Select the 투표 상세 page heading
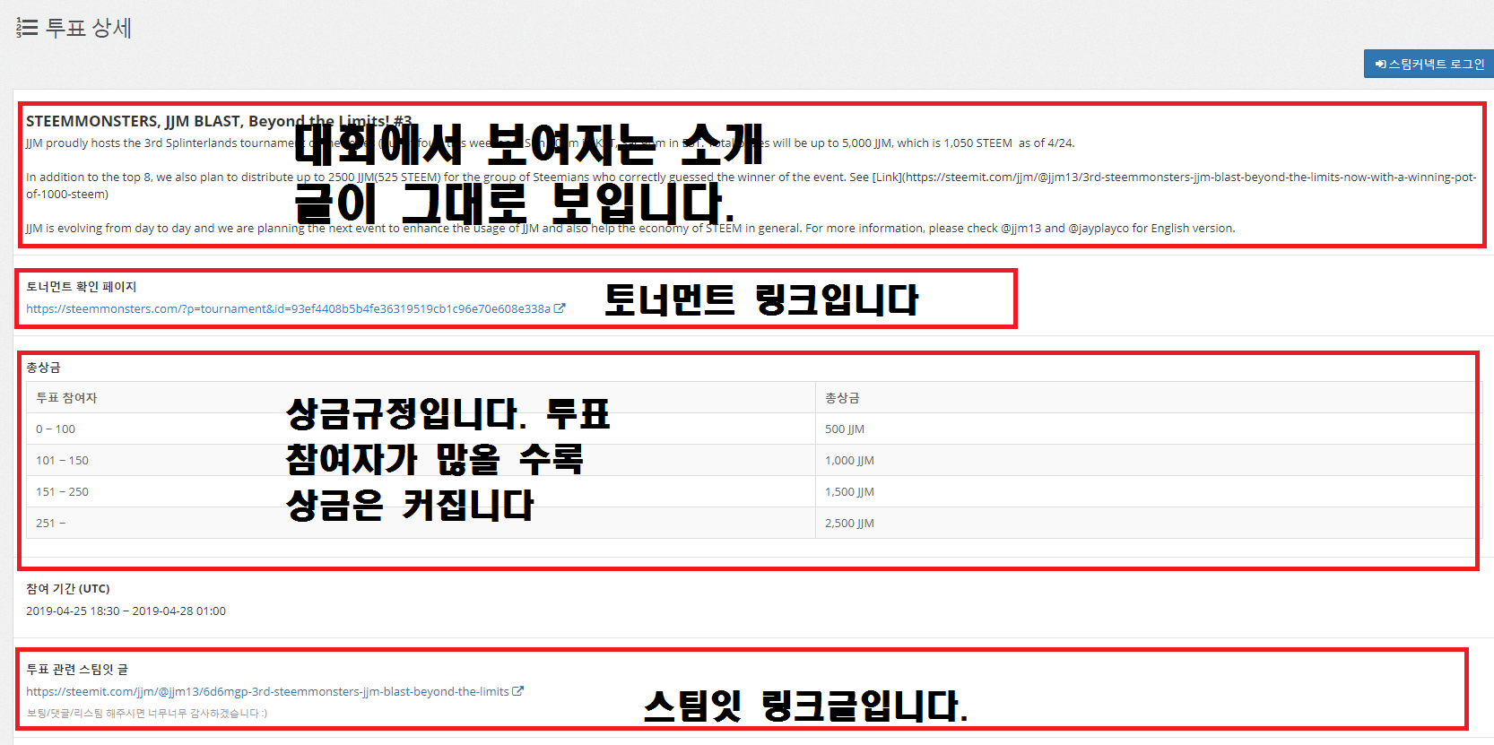This screenshot has width=1494, height=745. point(89,28)
